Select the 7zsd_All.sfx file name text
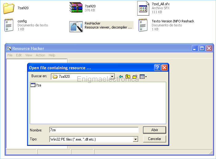The height and width of the screenshot is (159, 216). (161, 4)
